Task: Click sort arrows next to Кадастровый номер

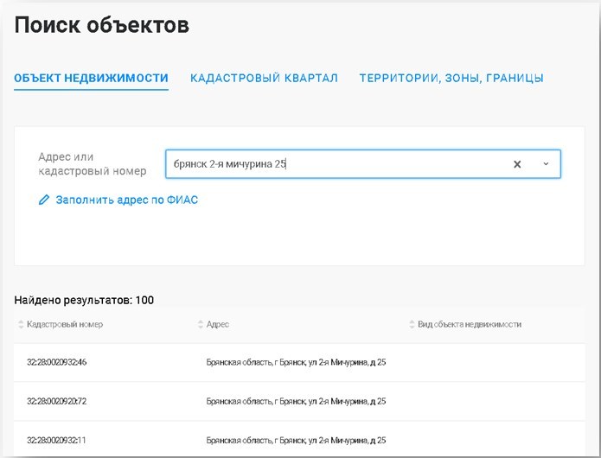Action: pos(21,325)
